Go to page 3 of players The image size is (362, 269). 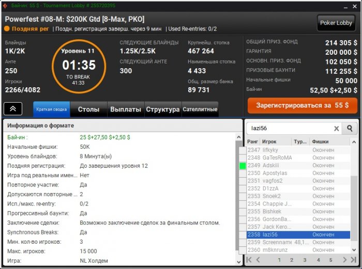pyautogui.click(x=305, y=260)
